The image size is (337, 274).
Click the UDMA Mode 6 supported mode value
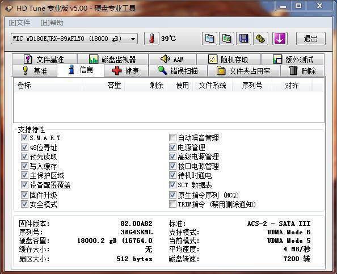point(289,232)
